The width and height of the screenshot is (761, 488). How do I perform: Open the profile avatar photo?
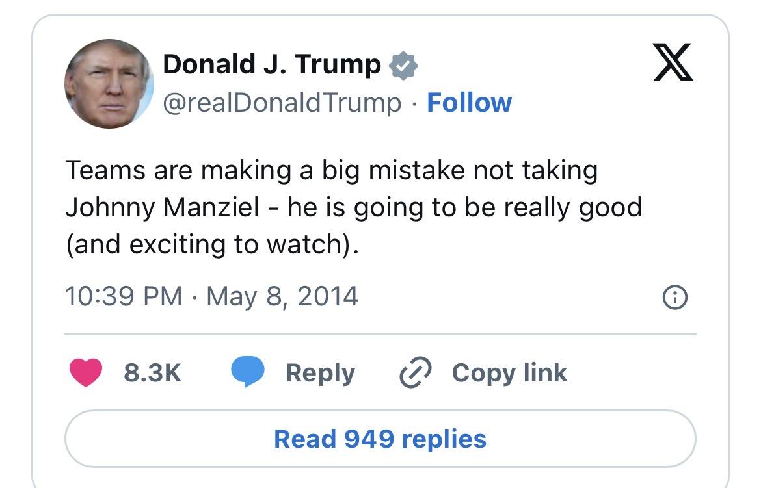pos(109,84)
